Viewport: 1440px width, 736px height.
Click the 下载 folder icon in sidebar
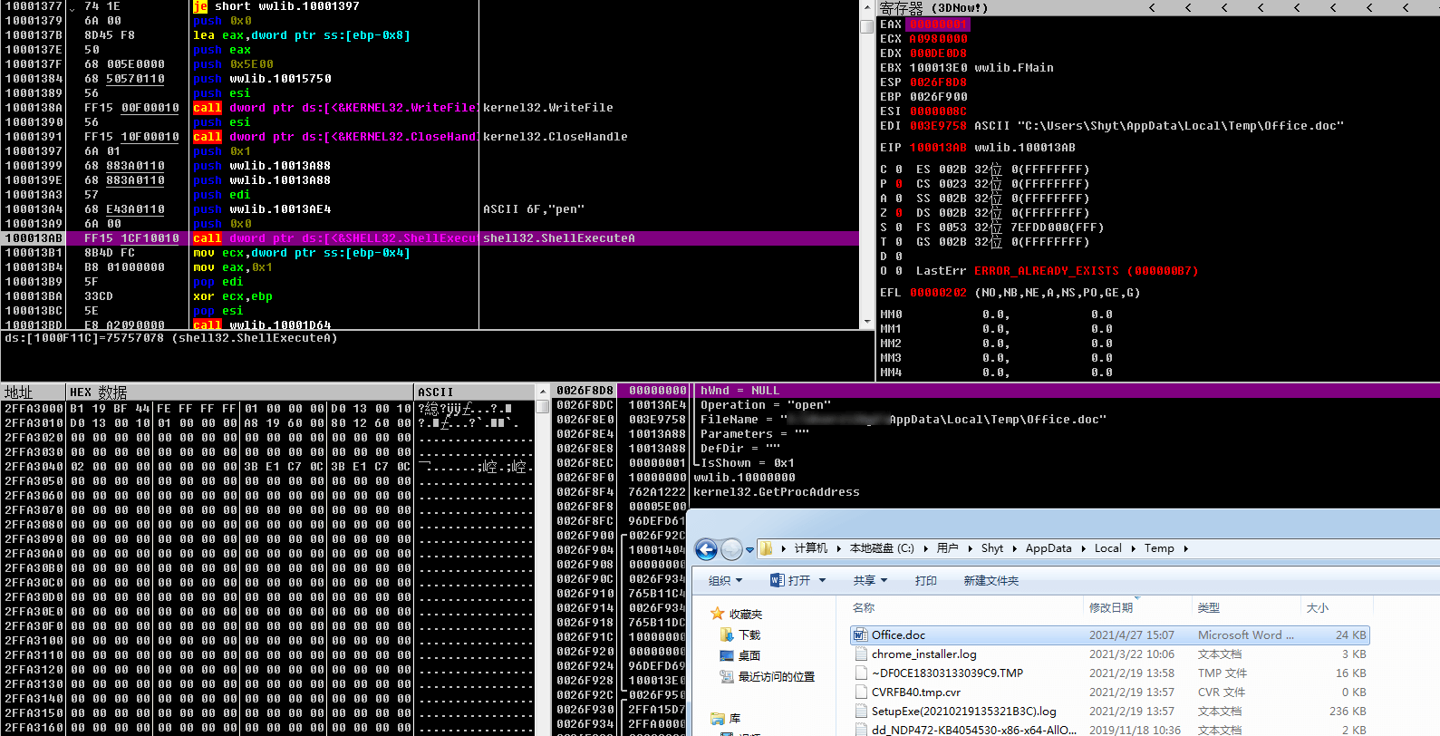tap(727, 634)
